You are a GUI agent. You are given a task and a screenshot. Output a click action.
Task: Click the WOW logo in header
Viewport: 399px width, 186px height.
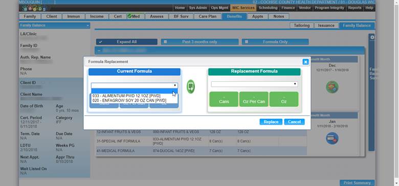point(33,8)
